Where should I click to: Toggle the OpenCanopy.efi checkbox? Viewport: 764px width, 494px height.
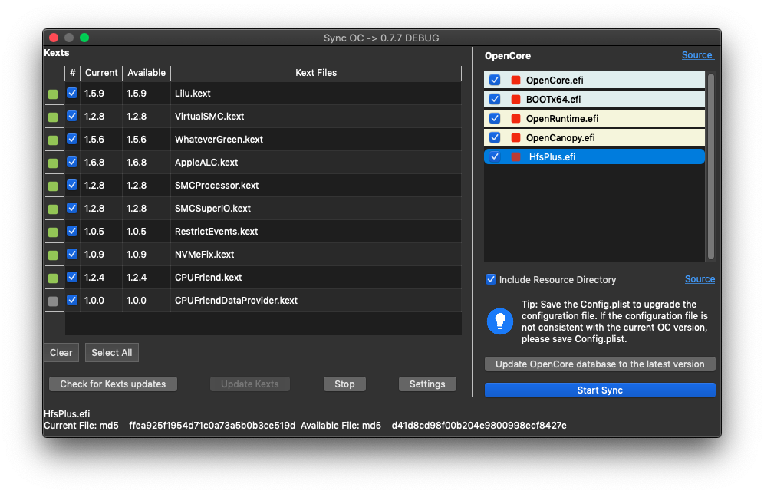(x=495, y=137)
